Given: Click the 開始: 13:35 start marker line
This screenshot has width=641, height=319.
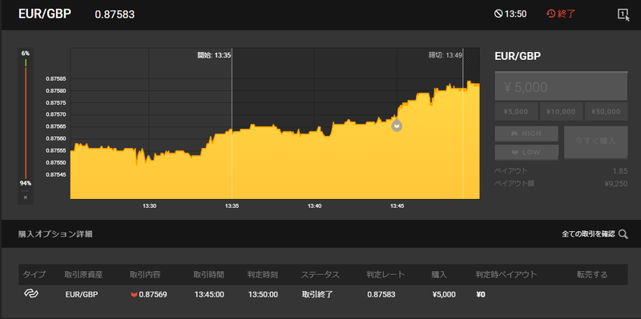Looking at the screenshot, I should 232,124.
